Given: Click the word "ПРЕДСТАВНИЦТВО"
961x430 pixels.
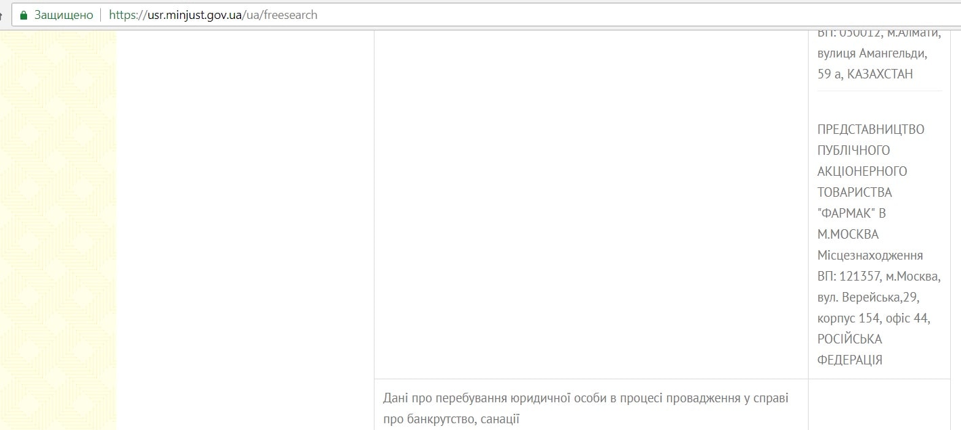Looking at the screenshot, I should (870, 129).
